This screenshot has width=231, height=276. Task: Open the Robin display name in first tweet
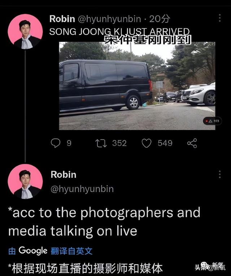pyautogui.click(x=62, y=19)
